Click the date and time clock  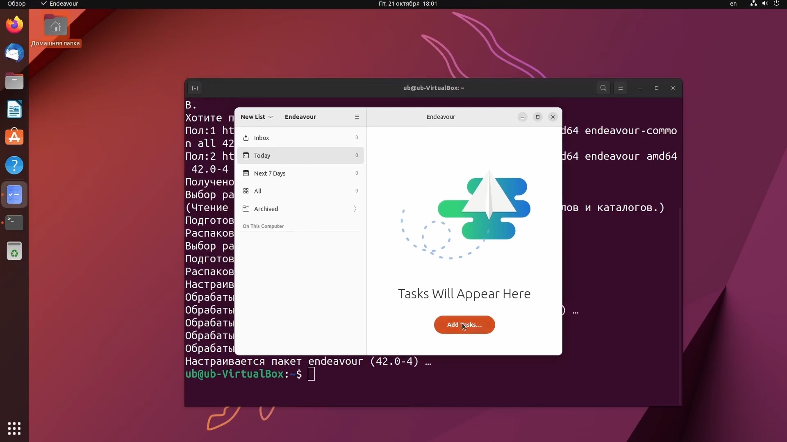tap(408, 4)
